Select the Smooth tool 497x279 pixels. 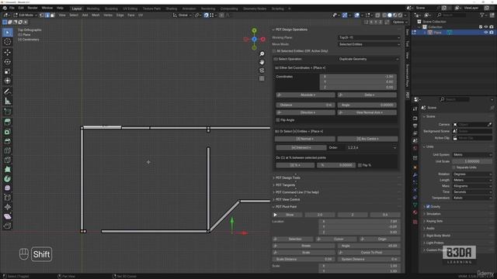coord(7,188)
